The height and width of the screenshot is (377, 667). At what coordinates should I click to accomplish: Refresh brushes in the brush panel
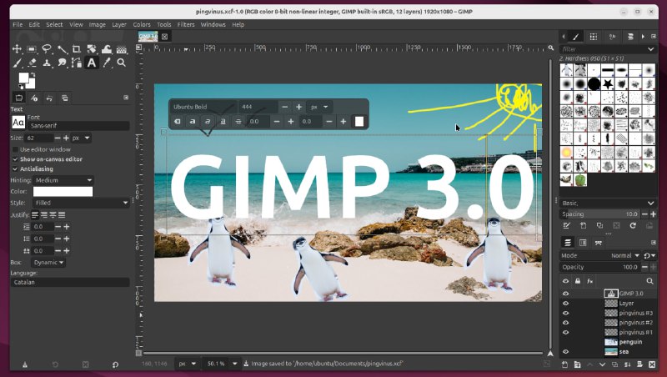click(x=633, y=225)
